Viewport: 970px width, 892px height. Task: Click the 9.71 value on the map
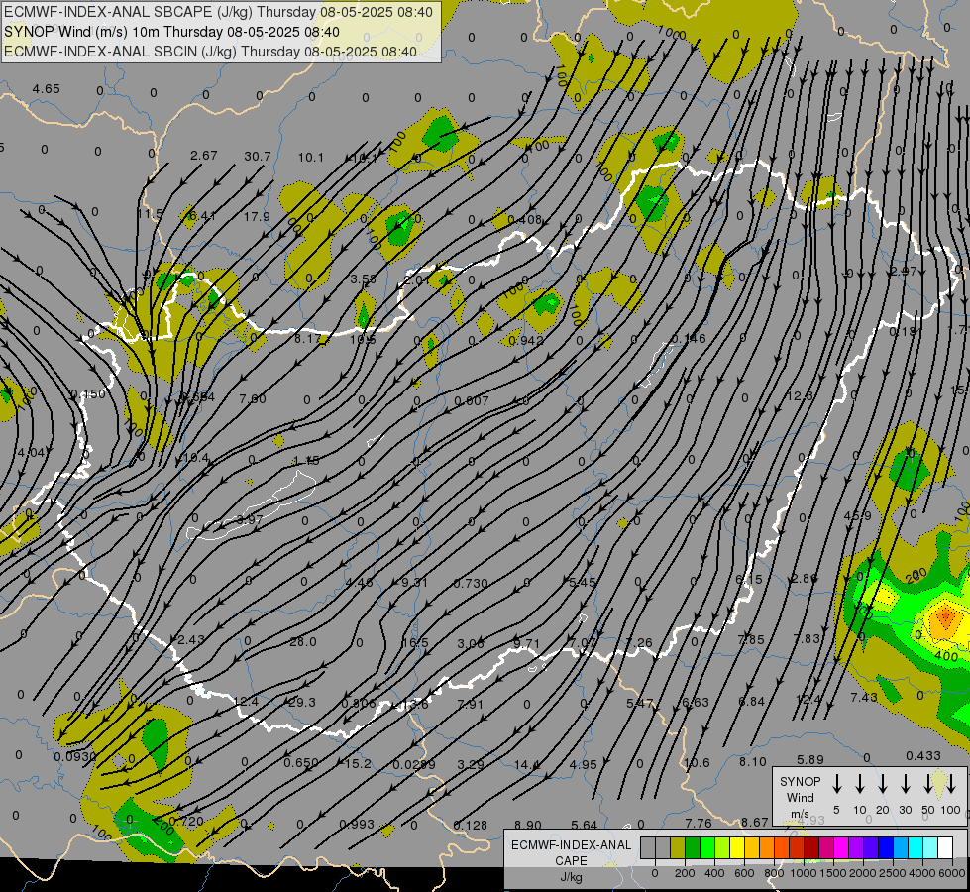[526, 644]
